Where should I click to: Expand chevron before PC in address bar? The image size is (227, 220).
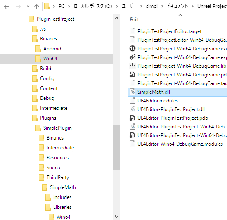pos(54,6)
